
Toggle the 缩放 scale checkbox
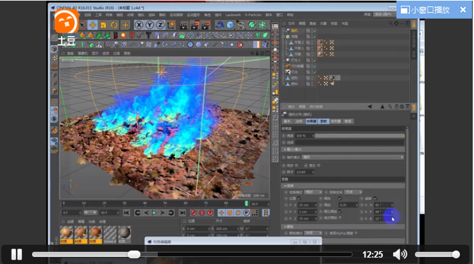tap(340, 198)
